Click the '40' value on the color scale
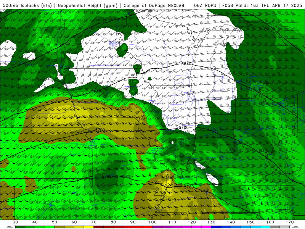This screenshot has width=305, height=229. click(35, 222)
